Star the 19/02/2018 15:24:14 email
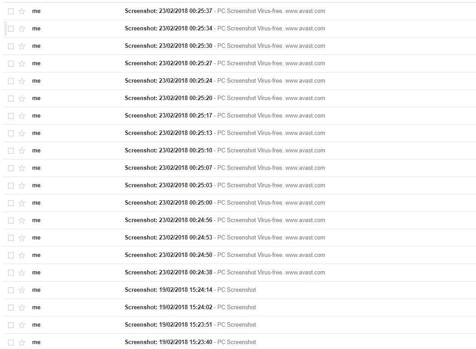 coord(22,290)
